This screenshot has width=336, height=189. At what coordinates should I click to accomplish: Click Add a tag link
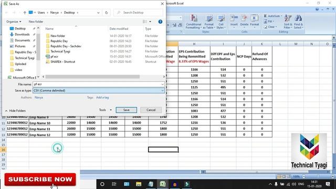pos(102,98)
